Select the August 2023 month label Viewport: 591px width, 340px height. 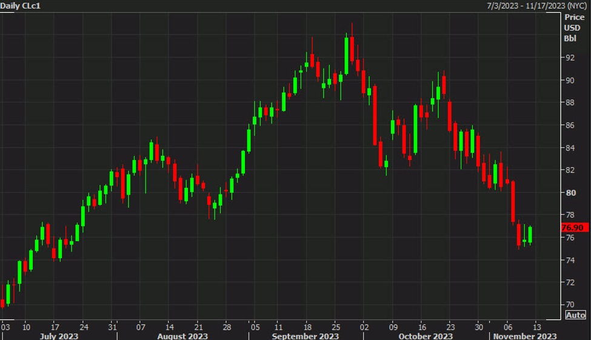point(182,336)
